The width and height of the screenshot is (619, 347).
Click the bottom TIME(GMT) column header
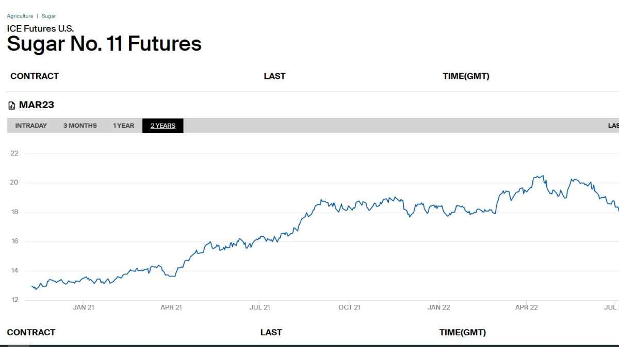(462, 333)
